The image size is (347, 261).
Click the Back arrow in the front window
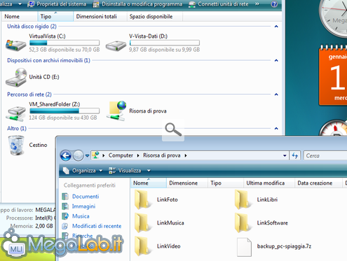click(x=66, y=155)
